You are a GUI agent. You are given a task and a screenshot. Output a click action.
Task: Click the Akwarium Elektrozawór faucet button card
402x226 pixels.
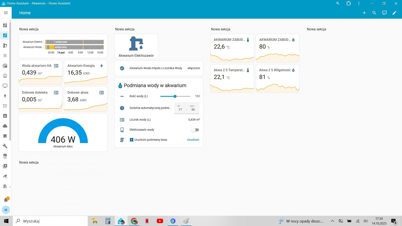pos(136,47)
